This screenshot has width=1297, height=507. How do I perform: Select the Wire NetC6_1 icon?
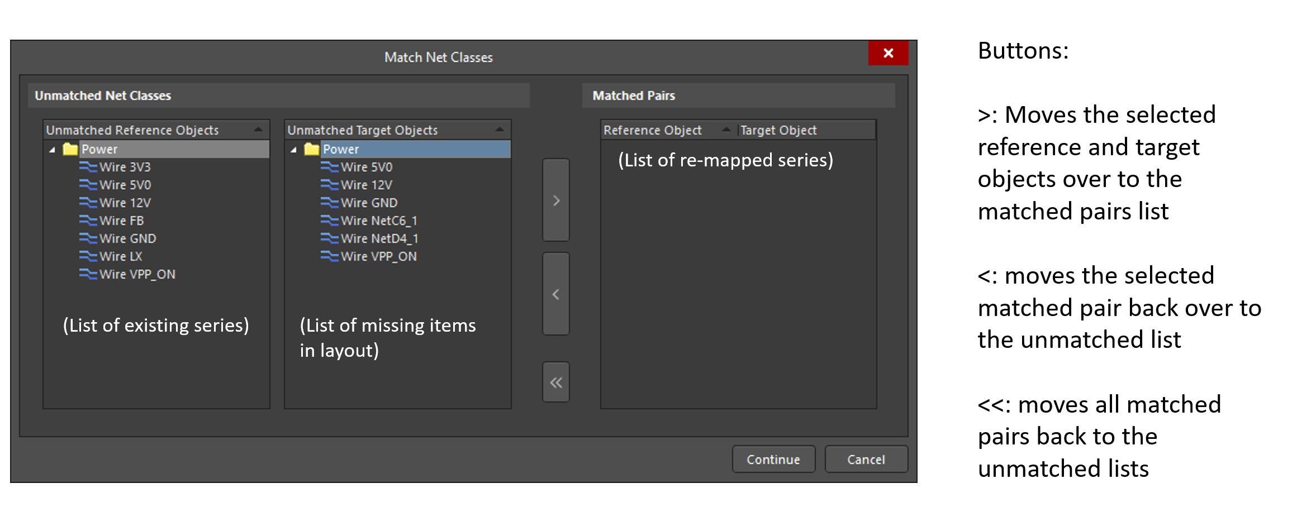330,221
